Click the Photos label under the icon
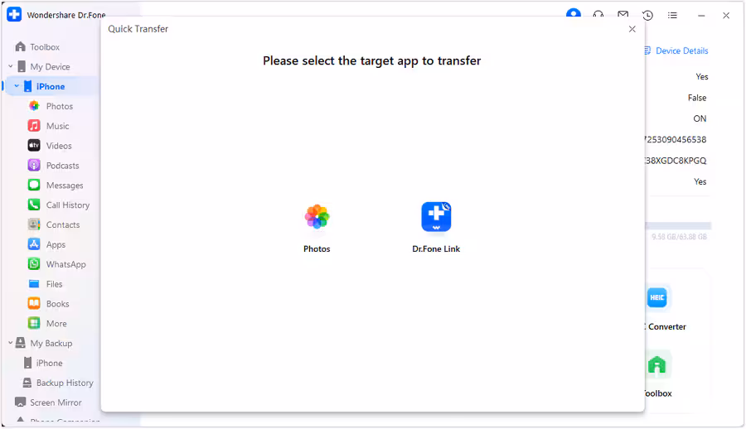Viewport: 746px width, 429px height. coord(317,248)
